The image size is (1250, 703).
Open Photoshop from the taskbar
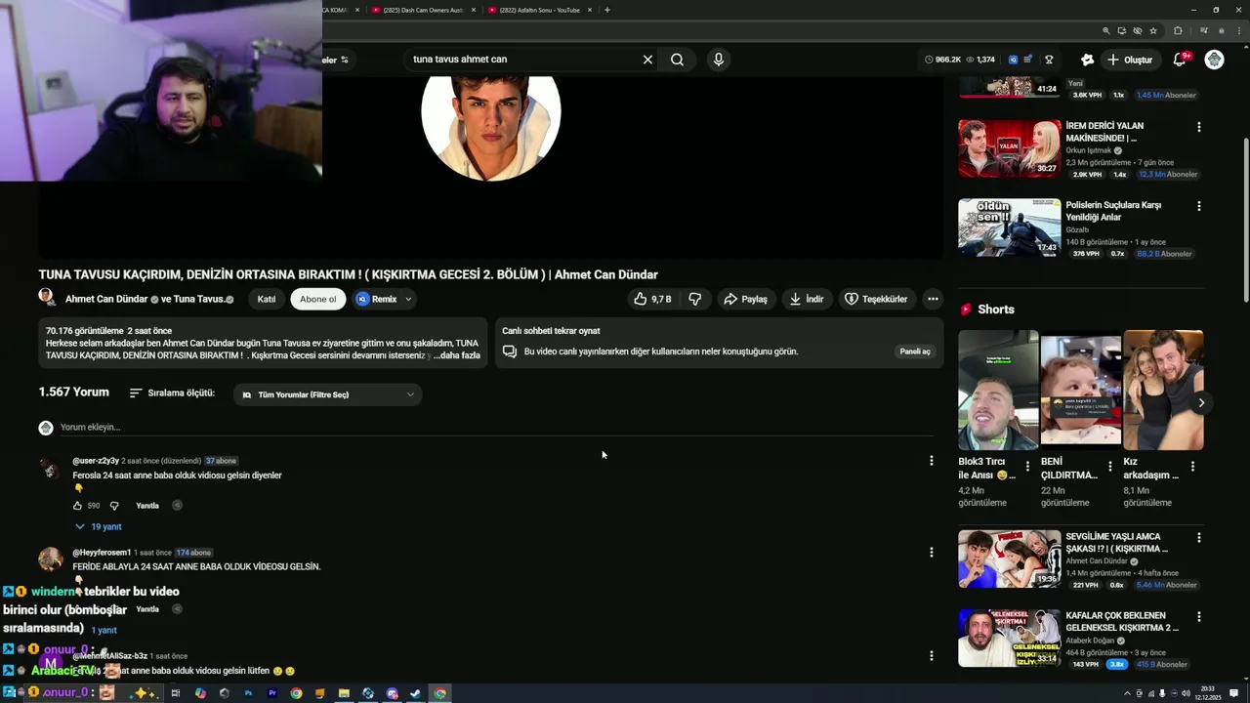pos(248,693)
